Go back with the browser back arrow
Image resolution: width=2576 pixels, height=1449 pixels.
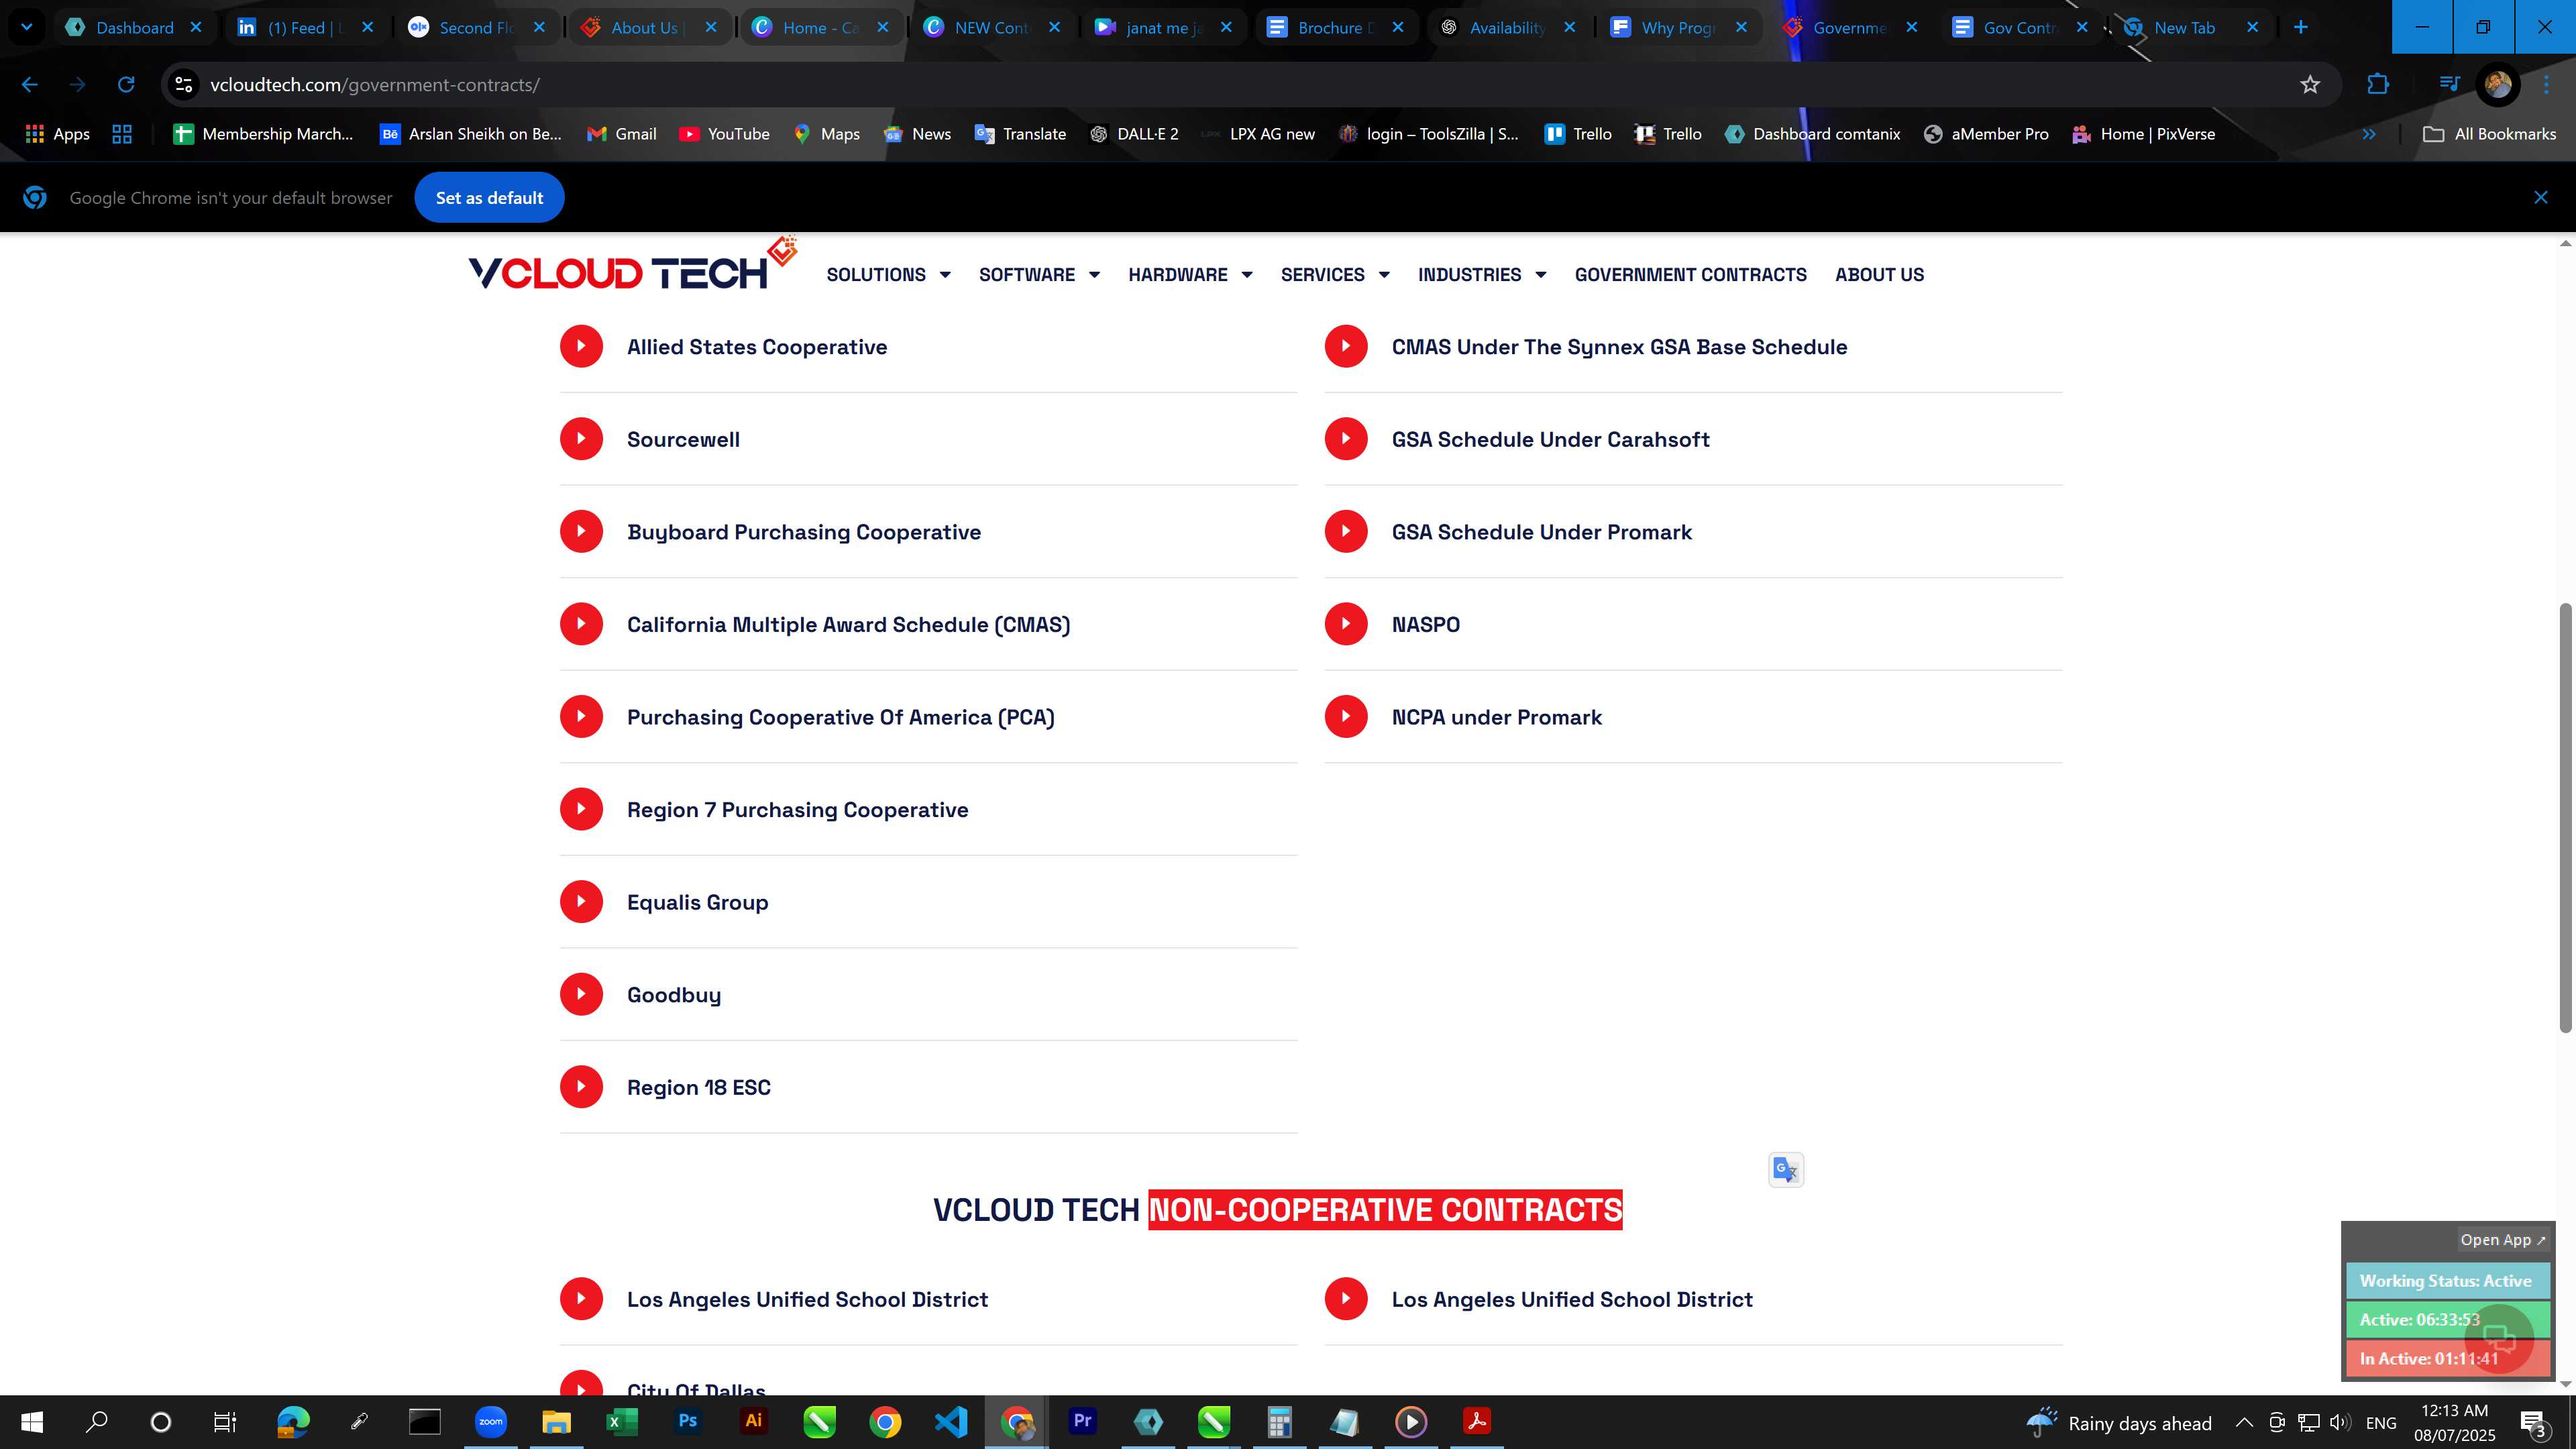(30, 85)
